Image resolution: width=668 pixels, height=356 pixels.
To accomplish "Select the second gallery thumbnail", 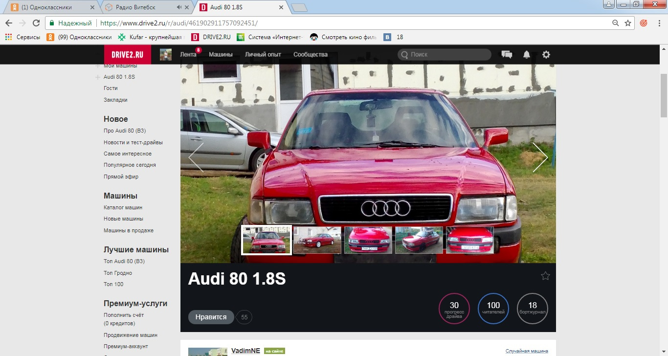I will click(317, 240).
